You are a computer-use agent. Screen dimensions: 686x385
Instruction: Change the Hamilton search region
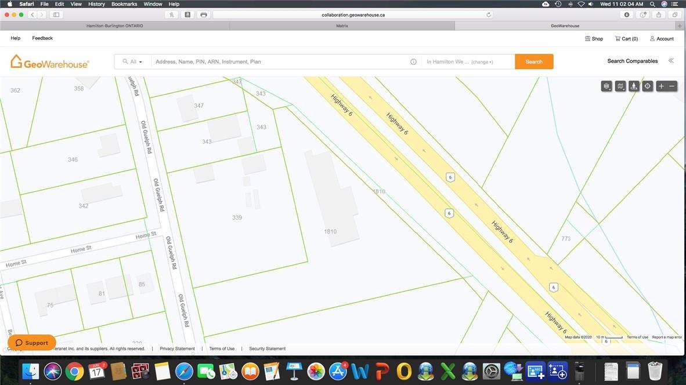point(482,62)
